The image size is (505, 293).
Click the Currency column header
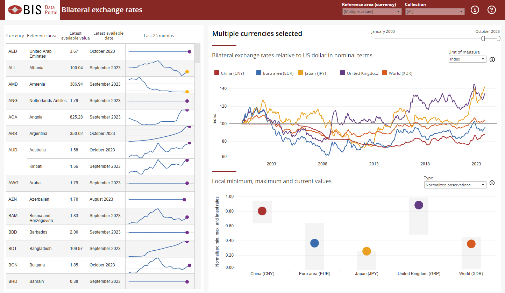pos(15,36)
